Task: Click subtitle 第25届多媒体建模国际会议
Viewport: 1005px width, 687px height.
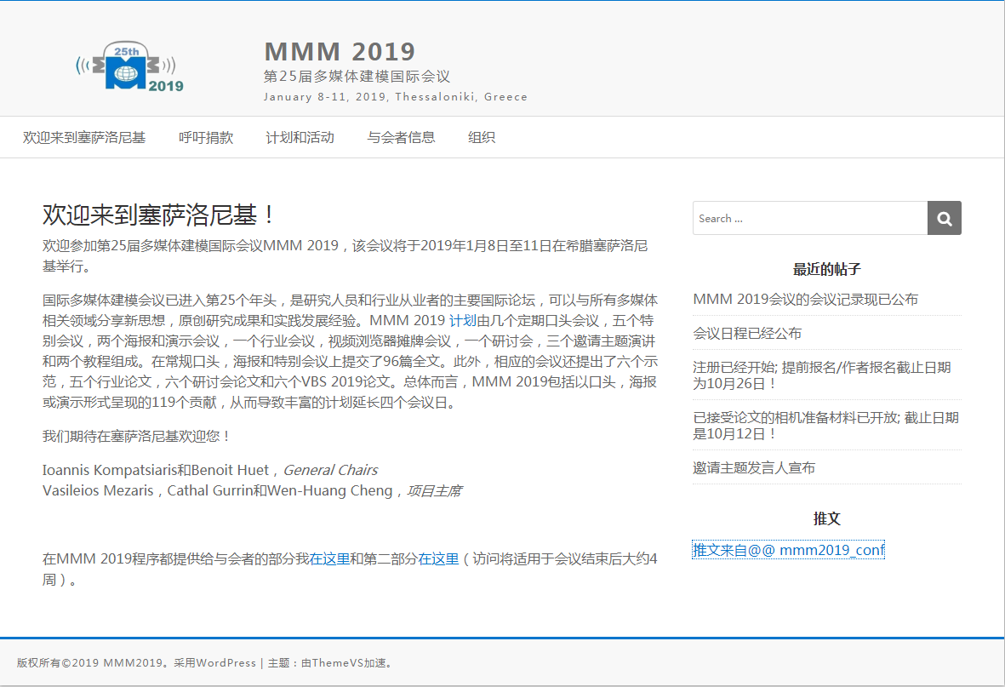Action: point(357,77)
